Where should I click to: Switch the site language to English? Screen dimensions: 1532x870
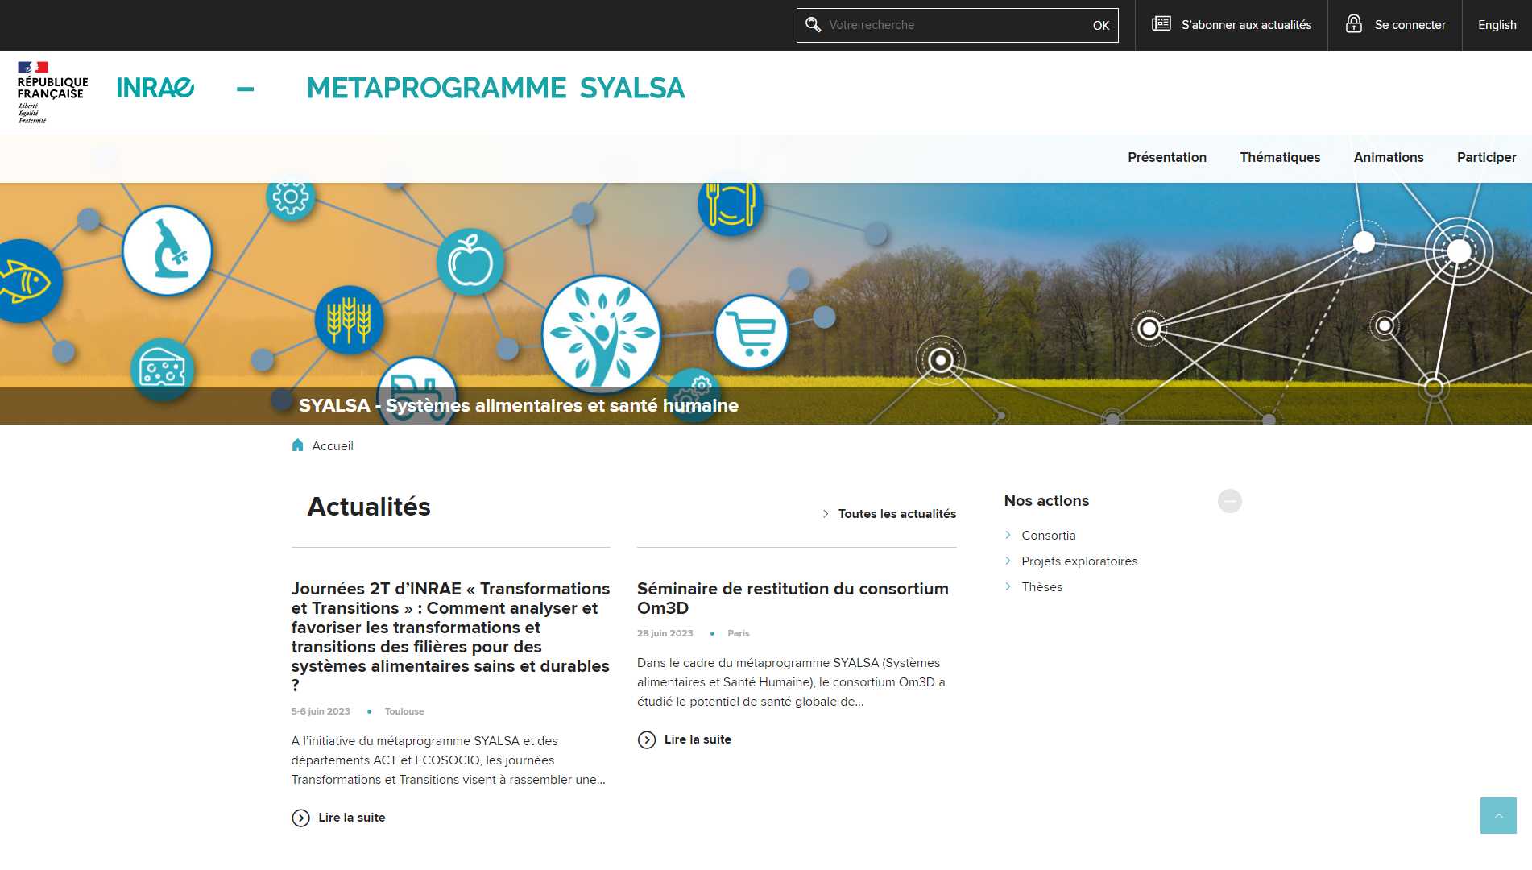[x=1497, y=25]
